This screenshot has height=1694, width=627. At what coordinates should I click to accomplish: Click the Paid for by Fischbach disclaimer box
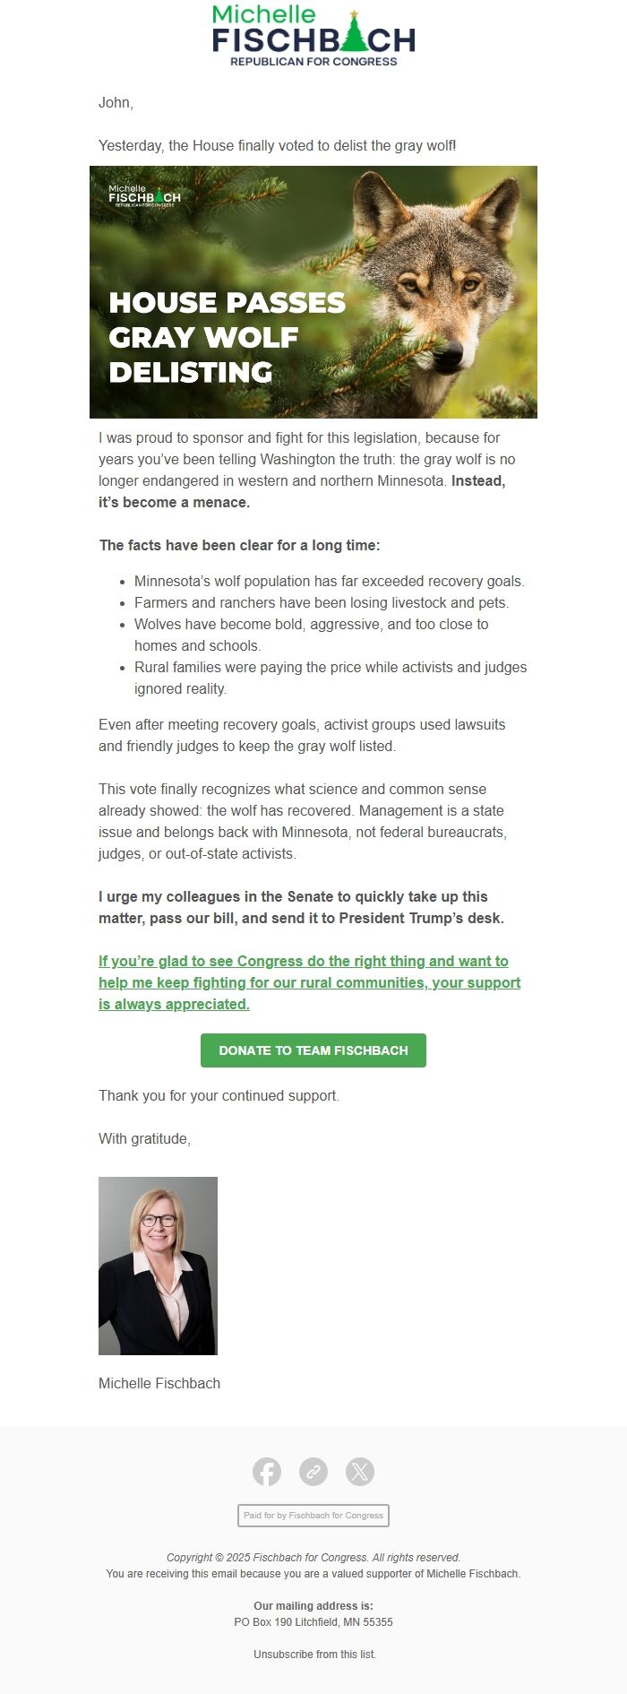[313, 1517]
